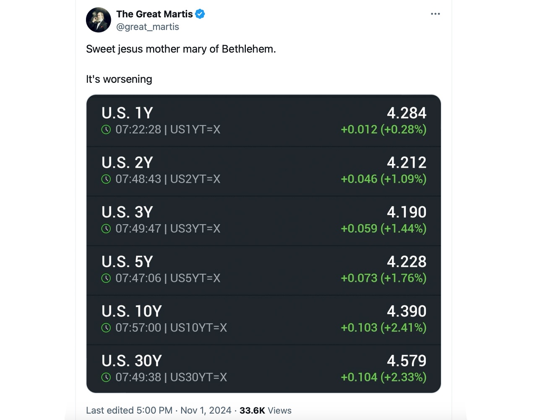Click the Nov 1, 2024 timestamp

point(205,410)
